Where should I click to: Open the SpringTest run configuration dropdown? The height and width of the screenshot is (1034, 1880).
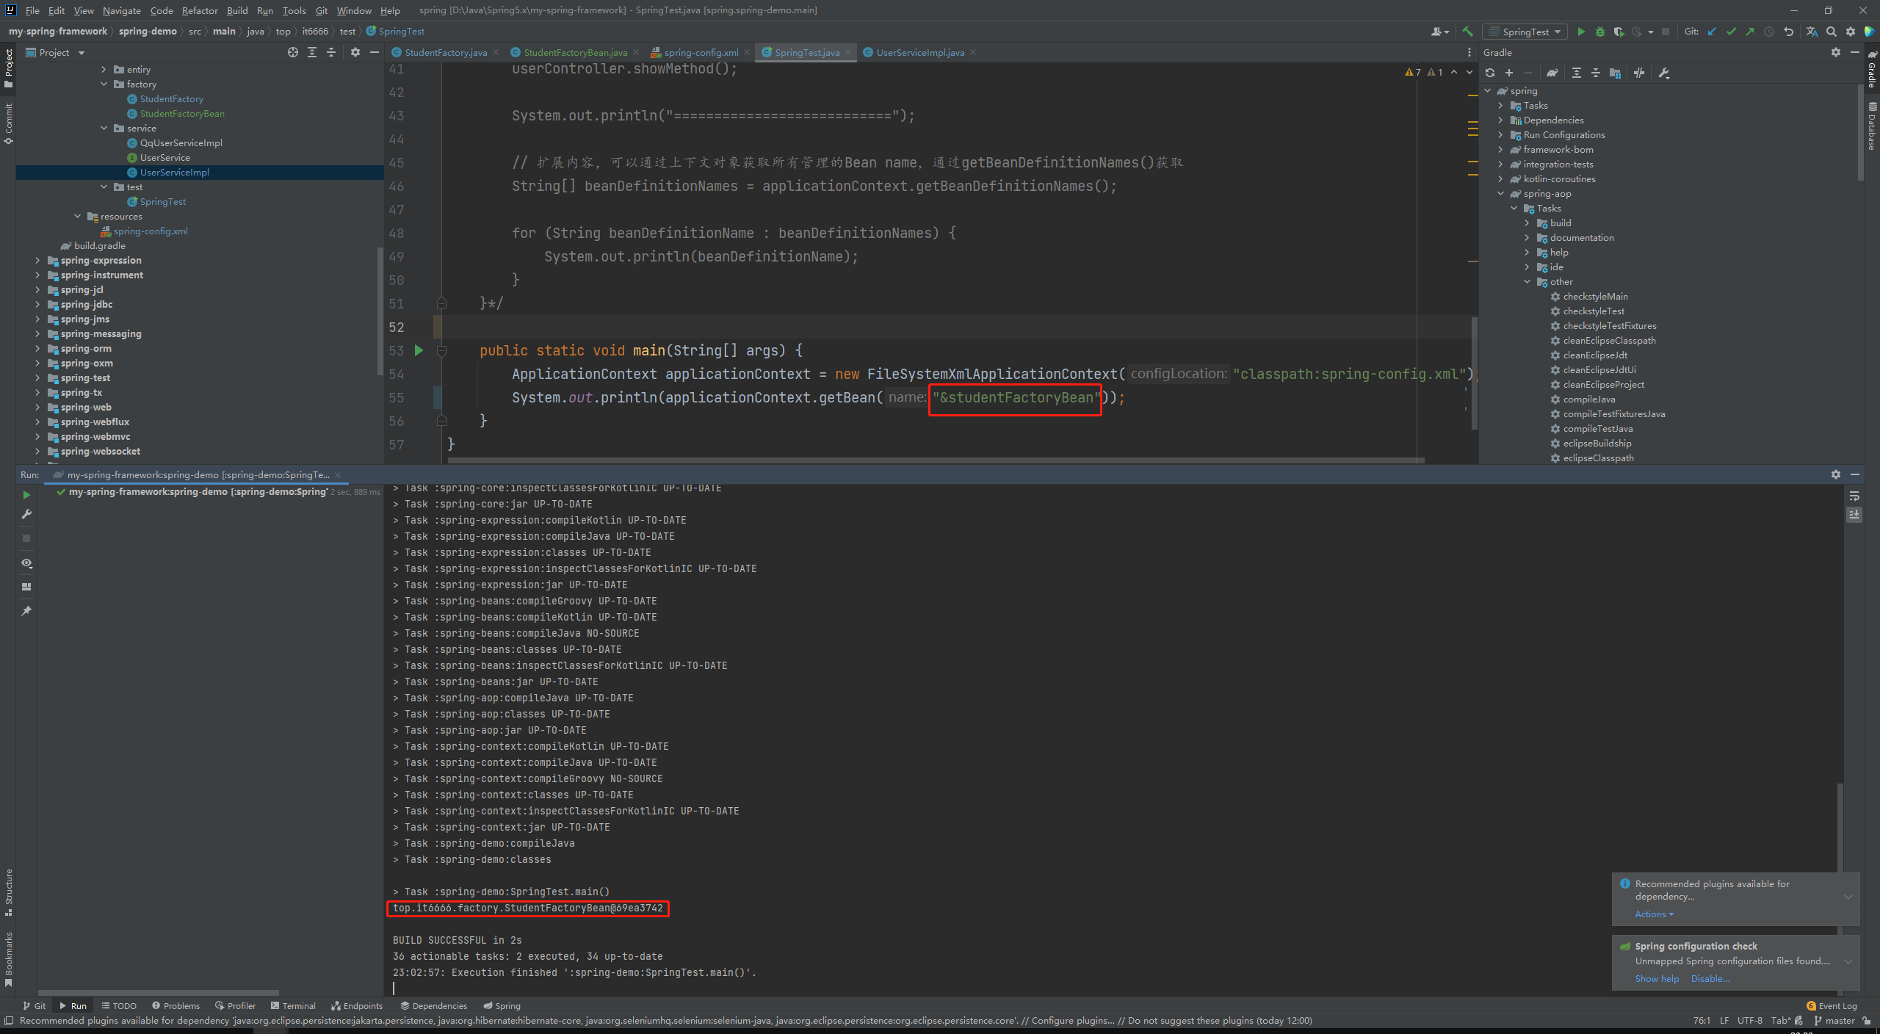(x=1526, y=32)
